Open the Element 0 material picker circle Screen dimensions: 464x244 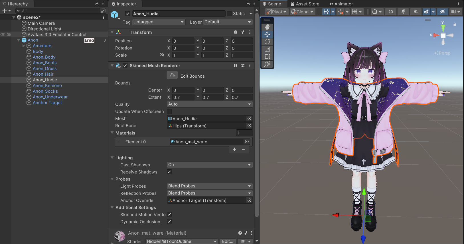pyautogui.click(x=247, y=142)
